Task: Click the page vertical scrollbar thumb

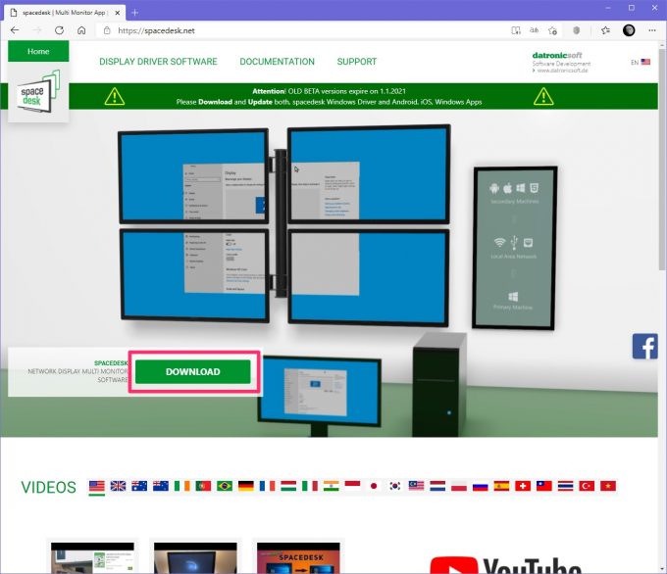Action: click(662, 160)
